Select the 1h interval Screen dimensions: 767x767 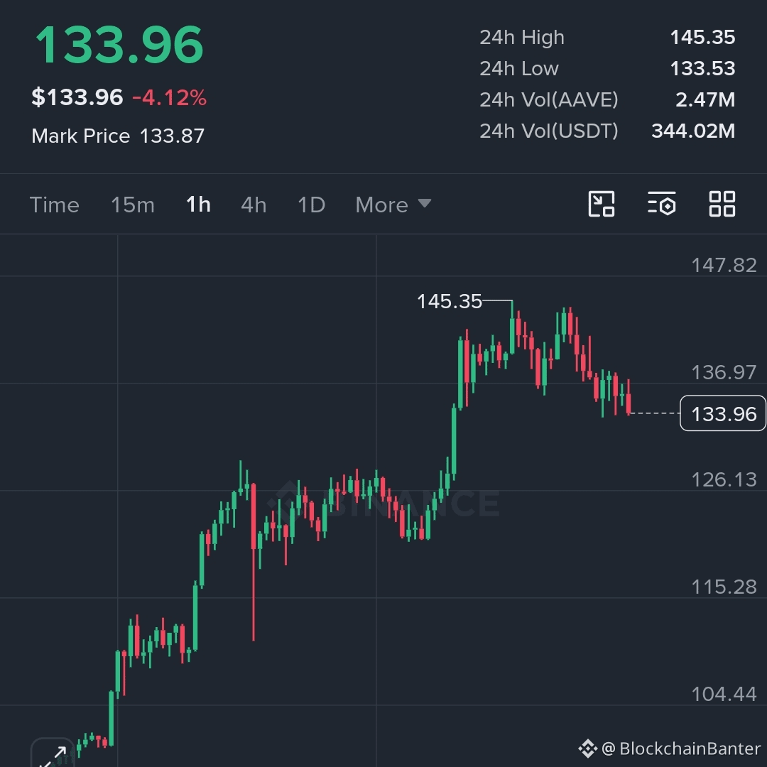pyautogui.click(x=198, y=205)
